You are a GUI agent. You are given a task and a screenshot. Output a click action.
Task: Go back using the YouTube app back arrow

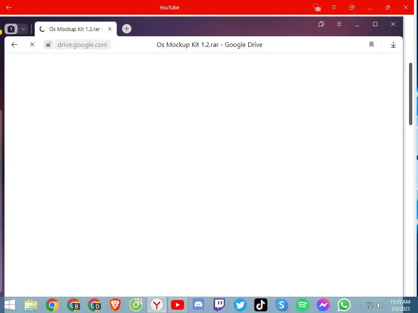coord(9,7)
